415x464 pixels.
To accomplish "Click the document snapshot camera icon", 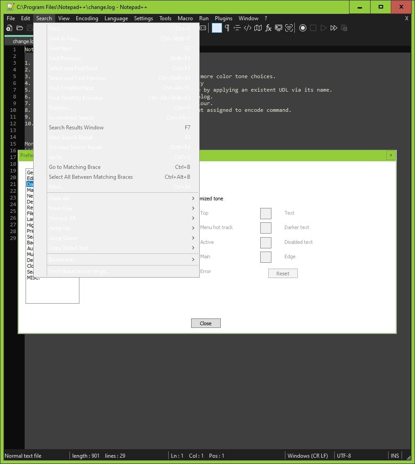I will (289, 28).
